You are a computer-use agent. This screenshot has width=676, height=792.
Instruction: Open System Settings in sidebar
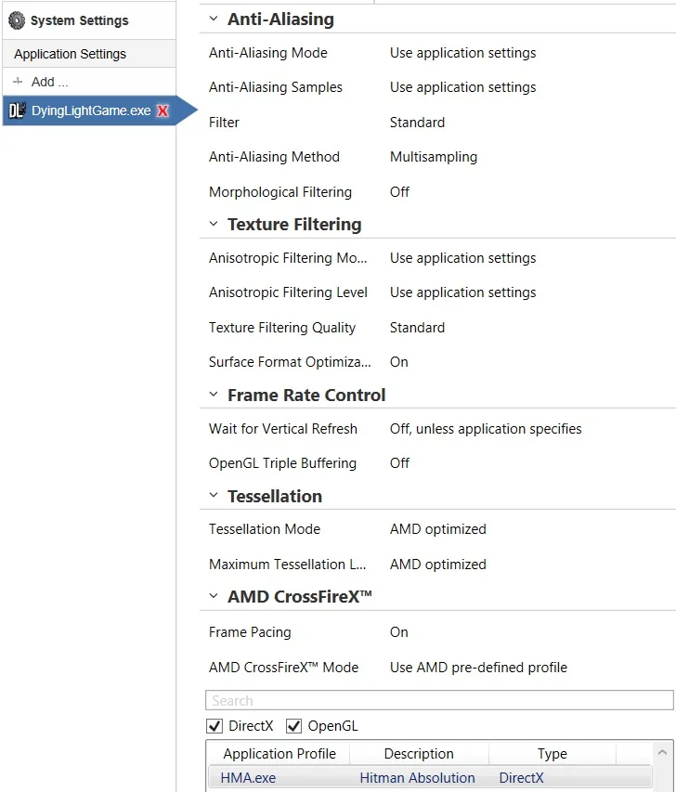79,20
